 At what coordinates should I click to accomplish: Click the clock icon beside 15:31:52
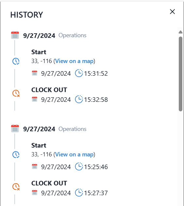tap(79, 73)
